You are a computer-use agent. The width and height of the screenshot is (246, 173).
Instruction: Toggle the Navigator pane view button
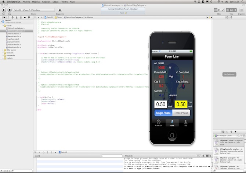click(228, 10)
